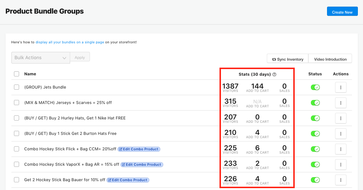Click the 1387 visitors stat
Image resolution: width=363 pixels, height=190 pixels.
[x=230, y=87]
